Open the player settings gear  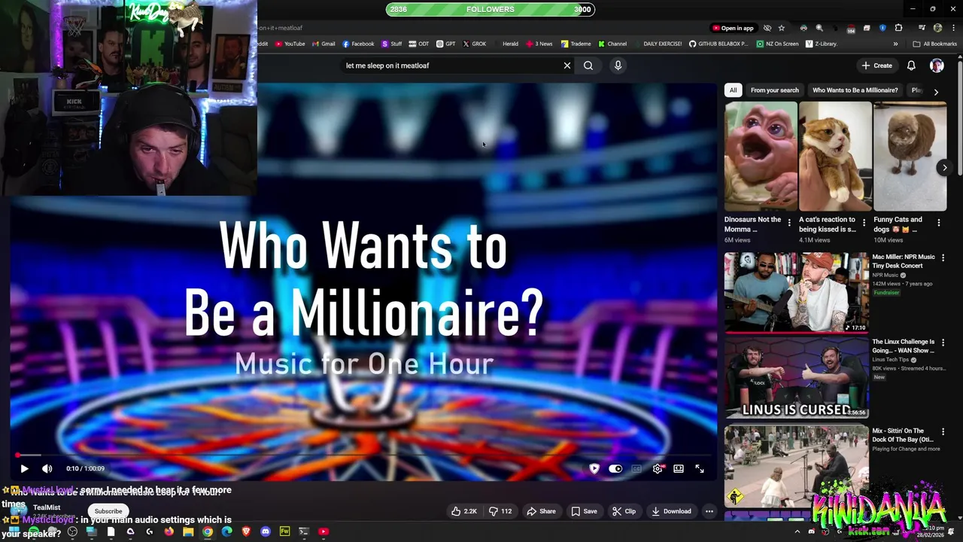point(658,468)
